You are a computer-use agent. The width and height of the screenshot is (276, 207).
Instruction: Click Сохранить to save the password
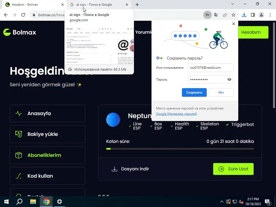[194, 92]
